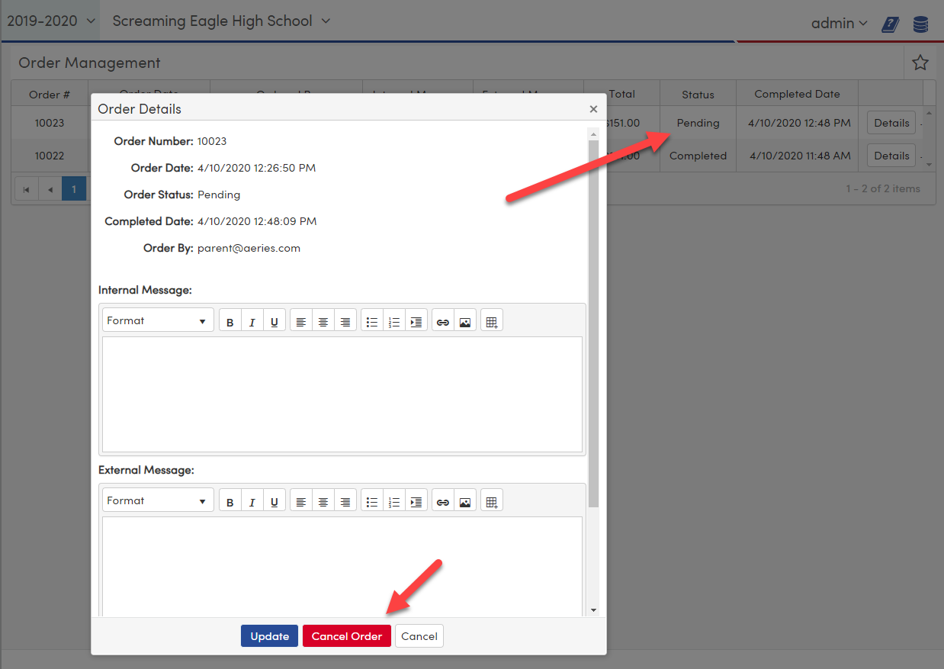The width and height of the screenshot is (944, 669).
Task: Select order number 10022 cell
Action: tap(50, 156)
